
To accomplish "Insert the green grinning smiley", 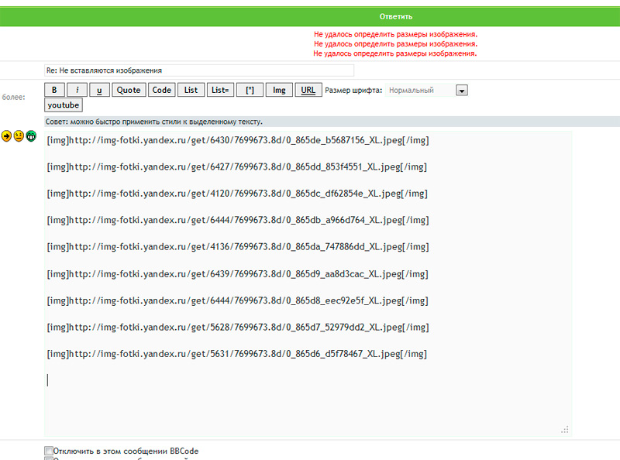I will point(31,136).
